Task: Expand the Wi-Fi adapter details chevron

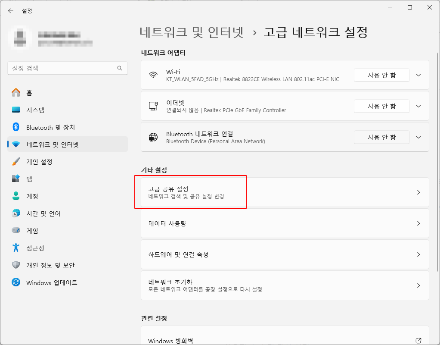Action: pos(418,75)
